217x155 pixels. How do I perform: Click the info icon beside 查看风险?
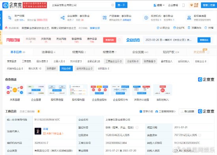(119, 40)
